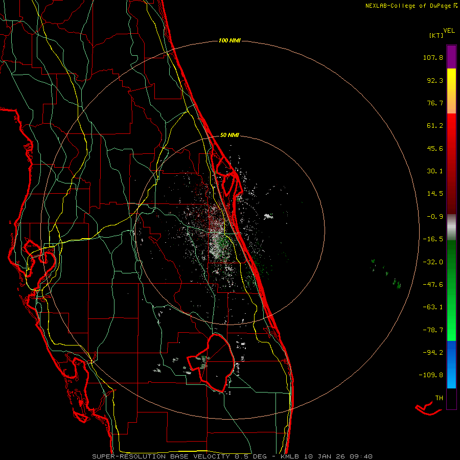Select the 14.5 scale value
This screenshot has width=460, height=460.
pyautogui.click(x=435, y=194)
